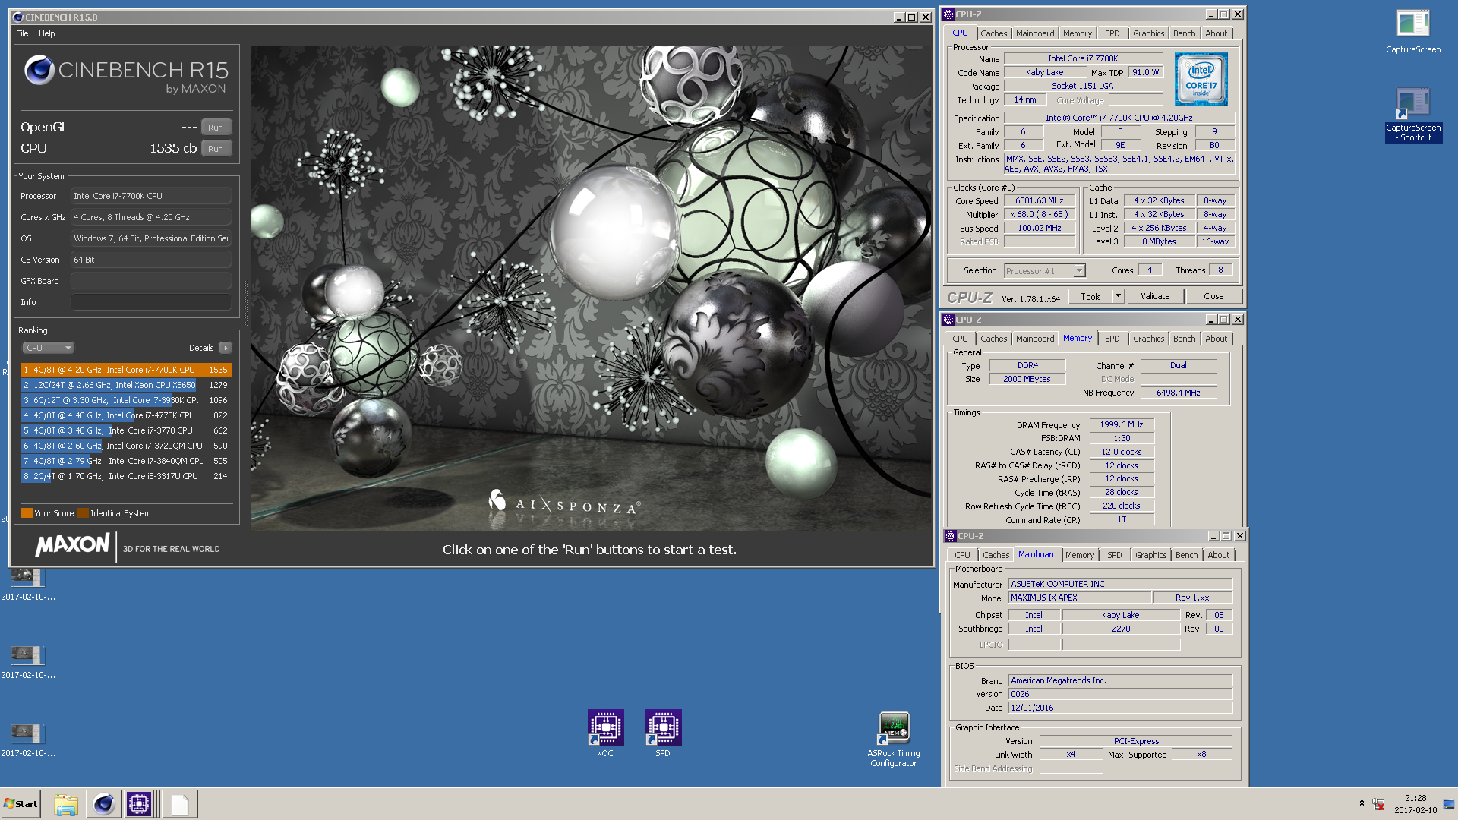This screenshot has height=820, width=1458.
Task: Select ranking entry Intel Core i7-3770
Action: [x=126, y=430]
